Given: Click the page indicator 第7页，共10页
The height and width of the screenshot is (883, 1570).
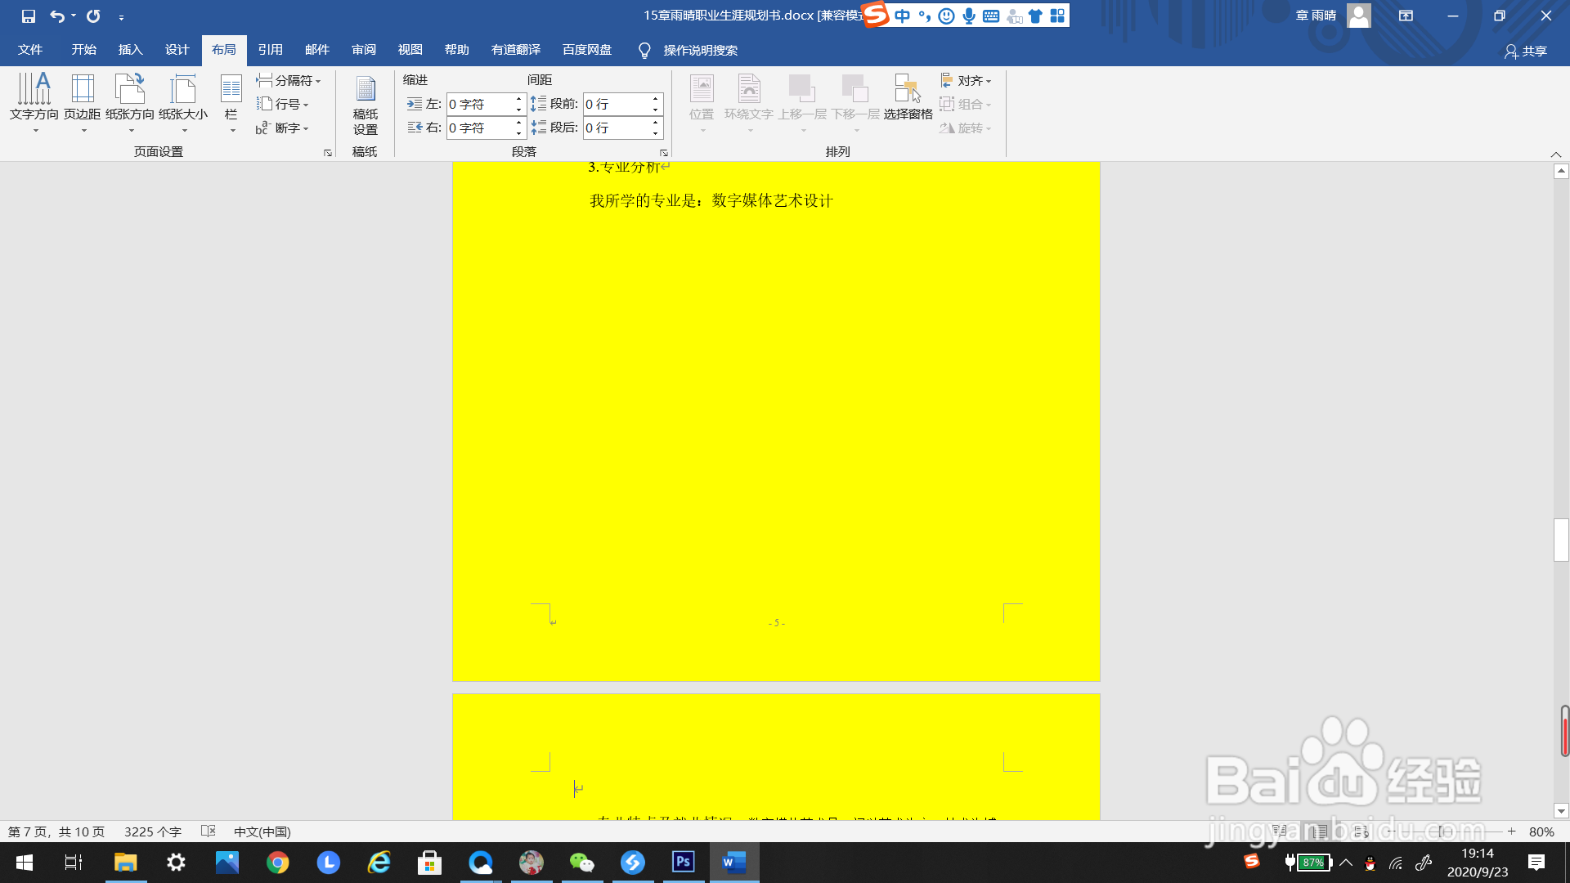Looking at the screenshot, I should point(56,831).
